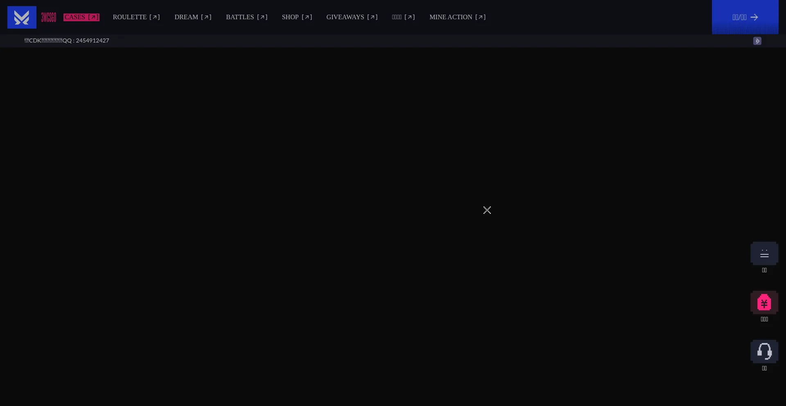The height and width of the screenshot is (406, 786).
Task: Open the 3WCSGO home via the pink wordmark
Action: click(x=48, y=17)
